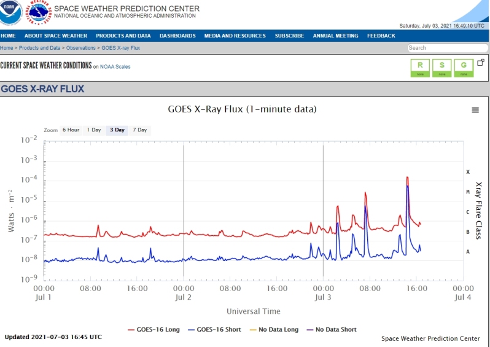Select the 7 Day zoom range
The width and height of the screenshot is (490, 347).
point(139,130)
